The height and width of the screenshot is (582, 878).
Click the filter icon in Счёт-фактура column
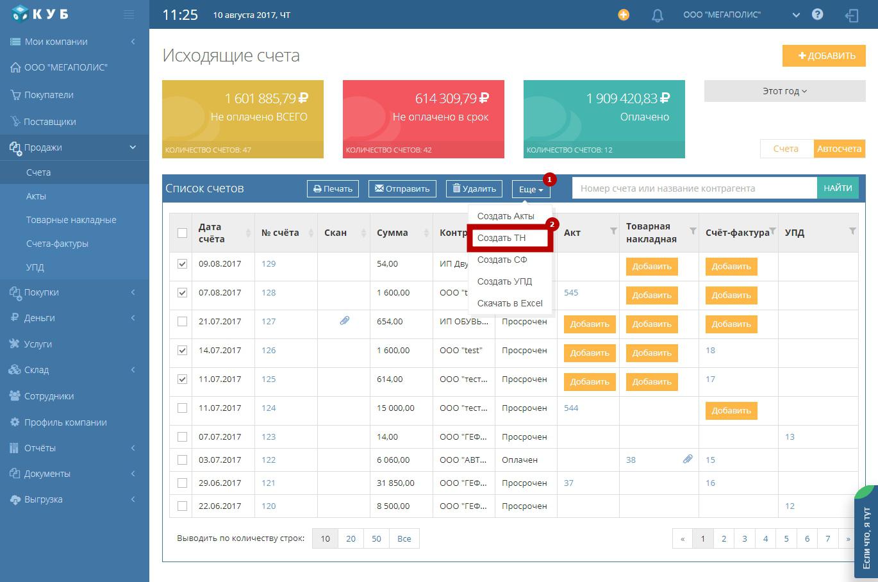point(772,231)
